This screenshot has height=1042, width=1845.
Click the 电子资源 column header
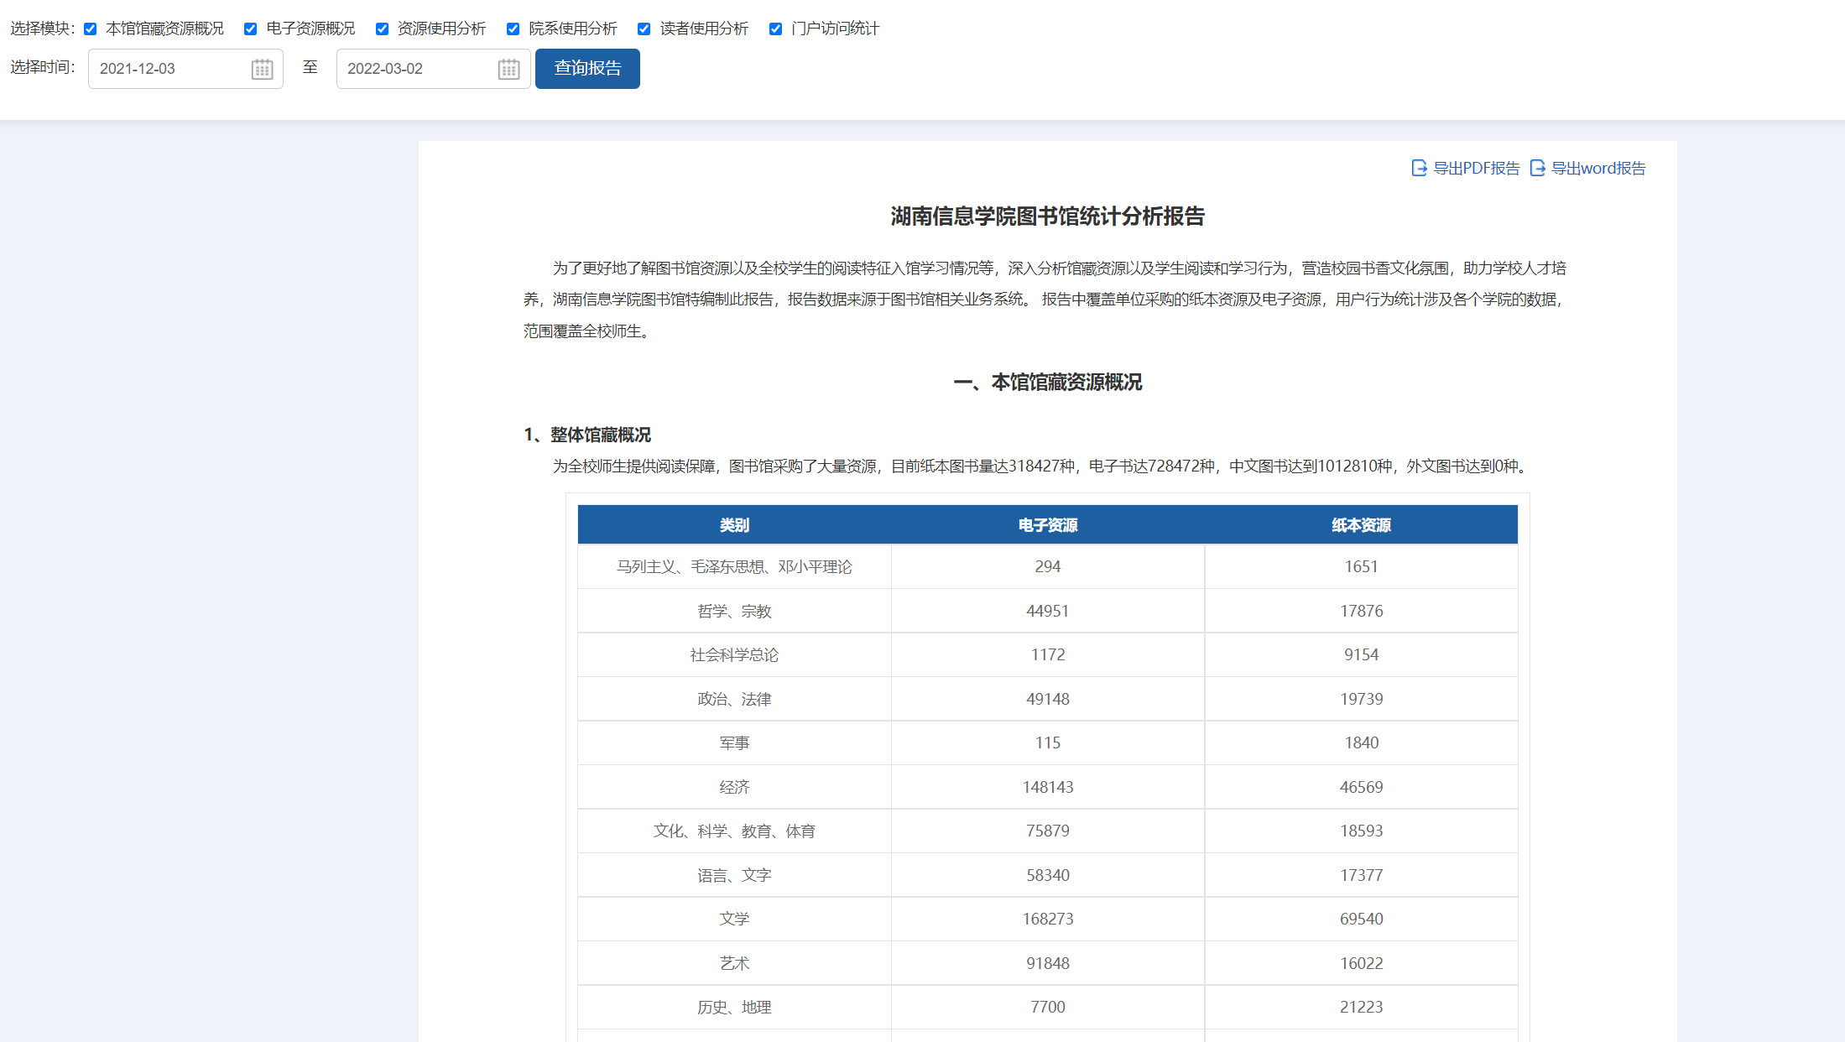point(1047,525)
